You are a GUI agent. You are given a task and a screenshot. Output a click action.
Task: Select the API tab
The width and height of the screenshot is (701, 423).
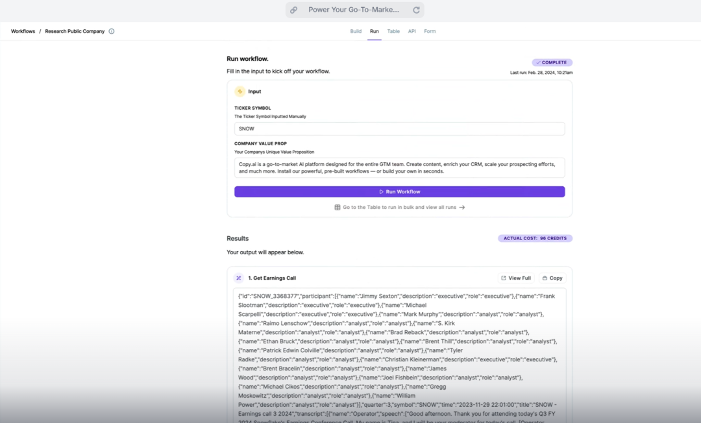412,31
